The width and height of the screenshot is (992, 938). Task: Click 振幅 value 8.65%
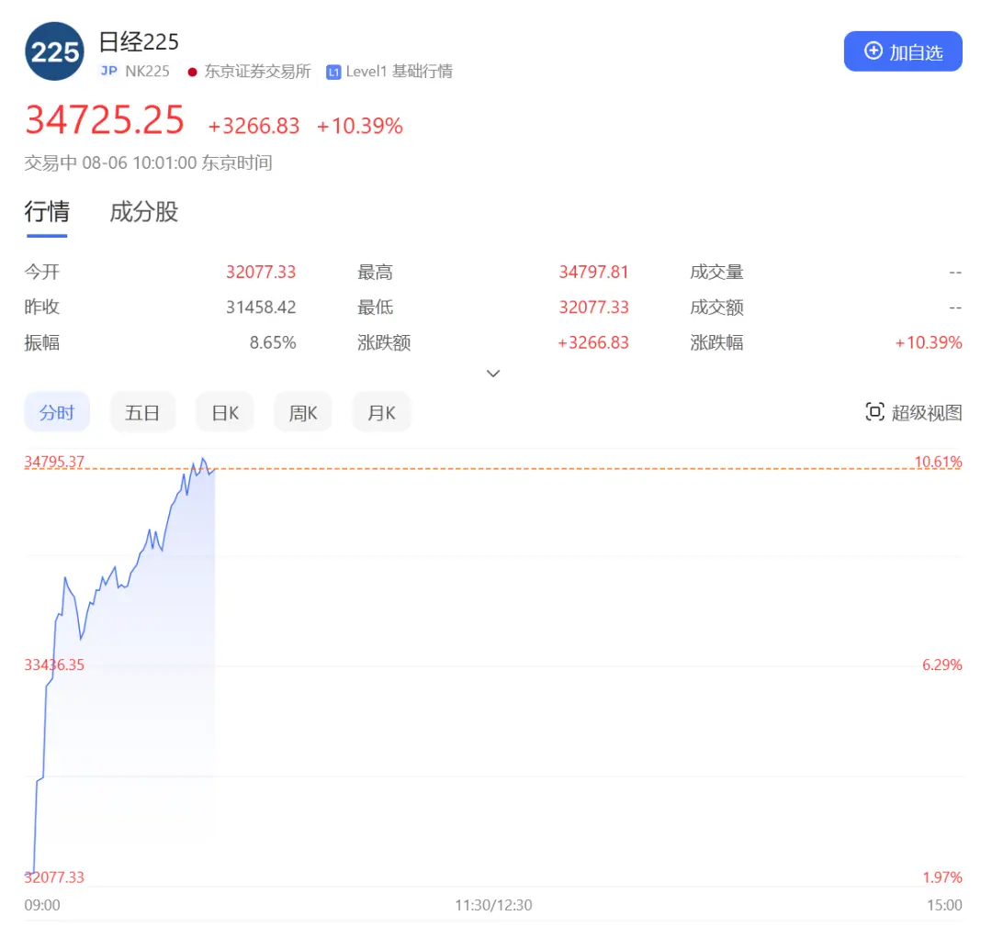click(x=273, y=342)
